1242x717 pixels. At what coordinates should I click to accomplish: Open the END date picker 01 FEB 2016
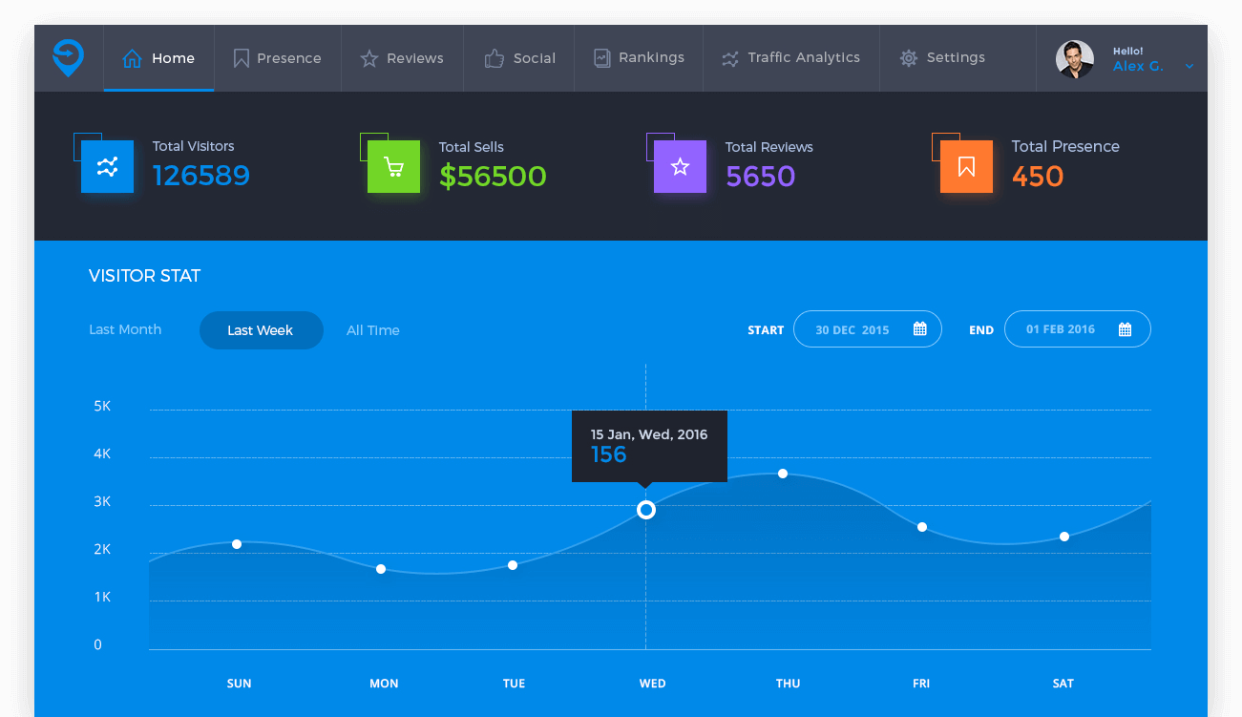coord(1061,329)
